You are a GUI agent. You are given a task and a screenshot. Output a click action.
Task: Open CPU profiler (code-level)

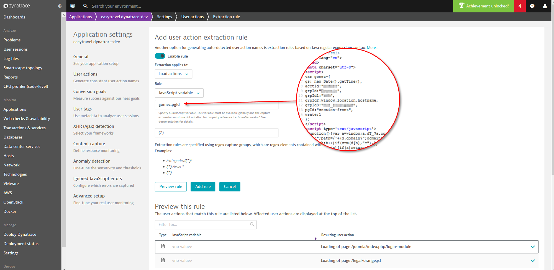(26, 86)
